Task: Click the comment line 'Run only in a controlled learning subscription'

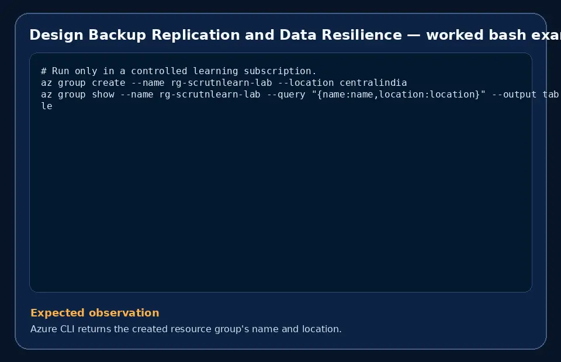Action: point(179,71)
